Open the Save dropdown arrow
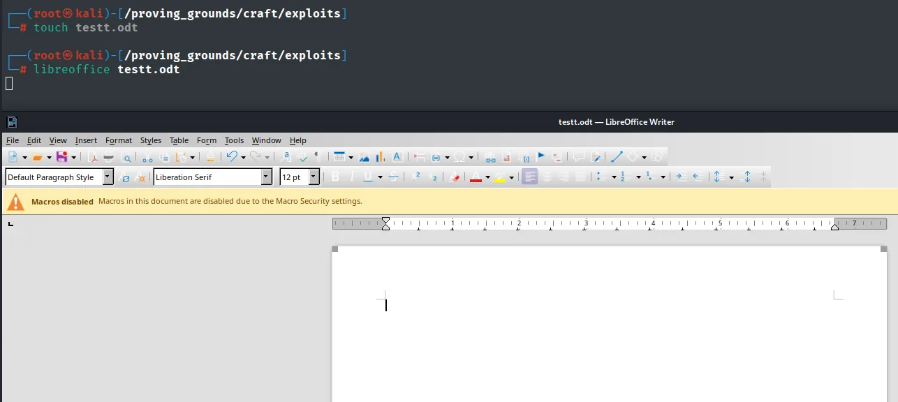Screen dimensions: 898x402 (74, 158)
